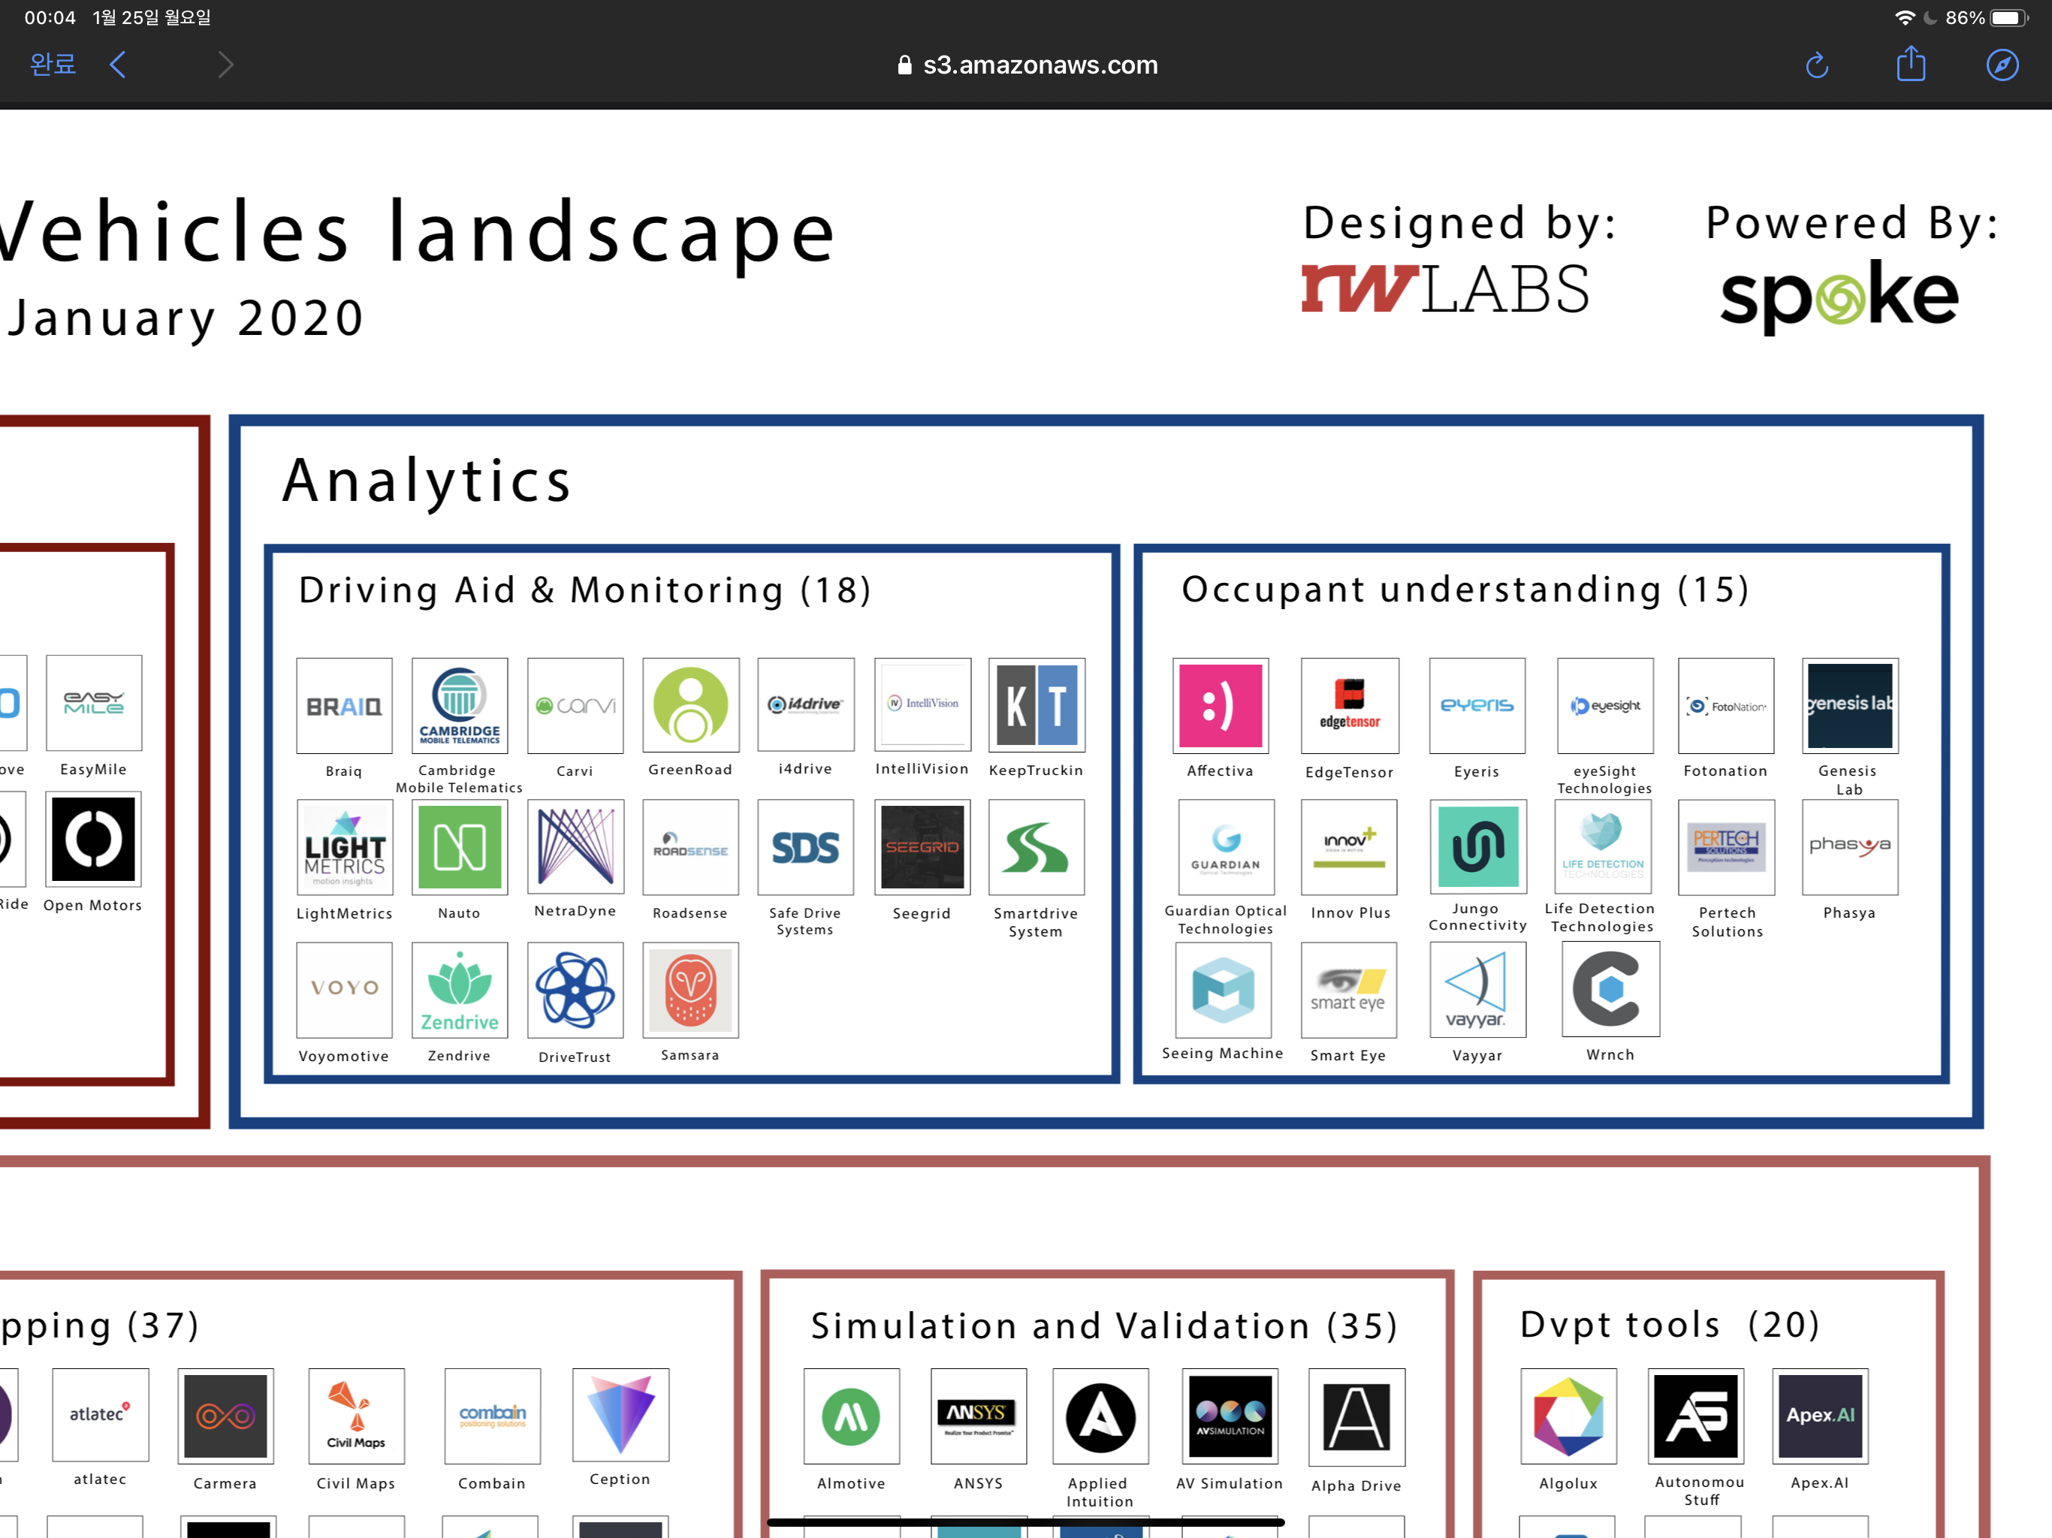Select the Applied Intuition logo
Screen dimensions: 2052x1538
click(x=1100, y=1416)
